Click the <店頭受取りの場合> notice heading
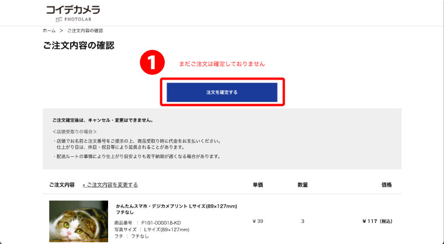The height and width of the screenshot is (244, 444). point(74,132)
